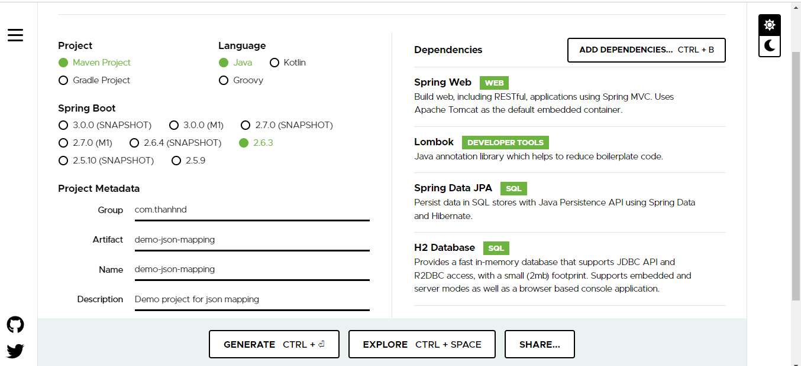801x366 pixels.
Task: Select Kotlin language
Action: (x=274, y=63)
